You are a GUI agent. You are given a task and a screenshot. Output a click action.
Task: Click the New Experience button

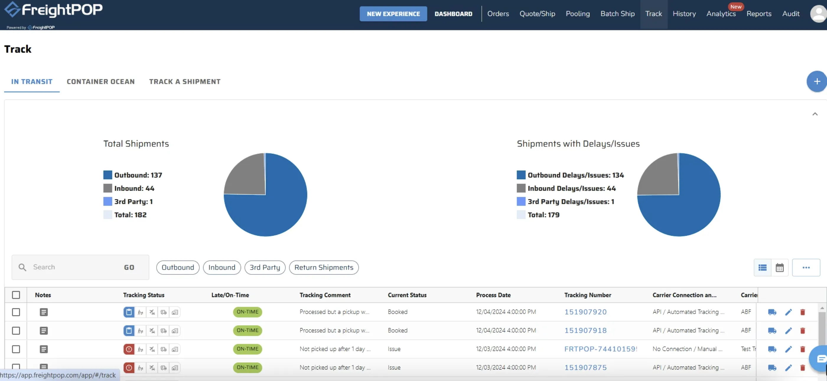point(393,14)
